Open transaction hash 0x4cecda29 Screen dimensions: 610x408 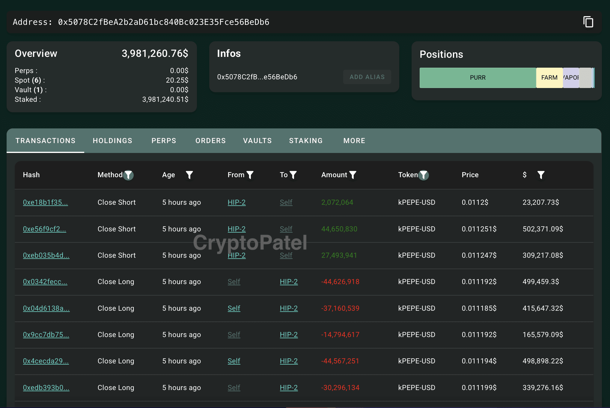(46, 361)
